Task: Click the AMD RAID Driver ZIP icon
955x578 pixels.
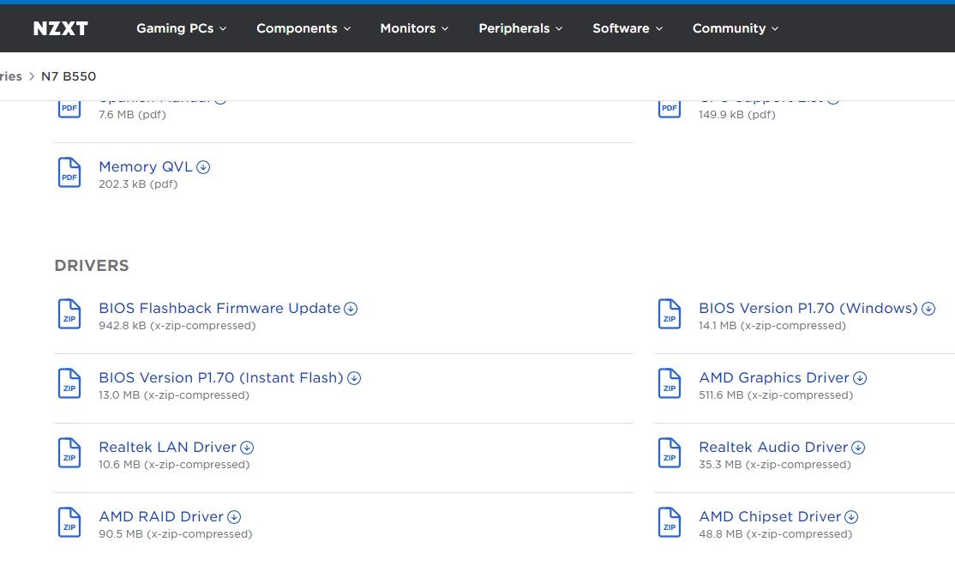Action: tap(69, 522)
